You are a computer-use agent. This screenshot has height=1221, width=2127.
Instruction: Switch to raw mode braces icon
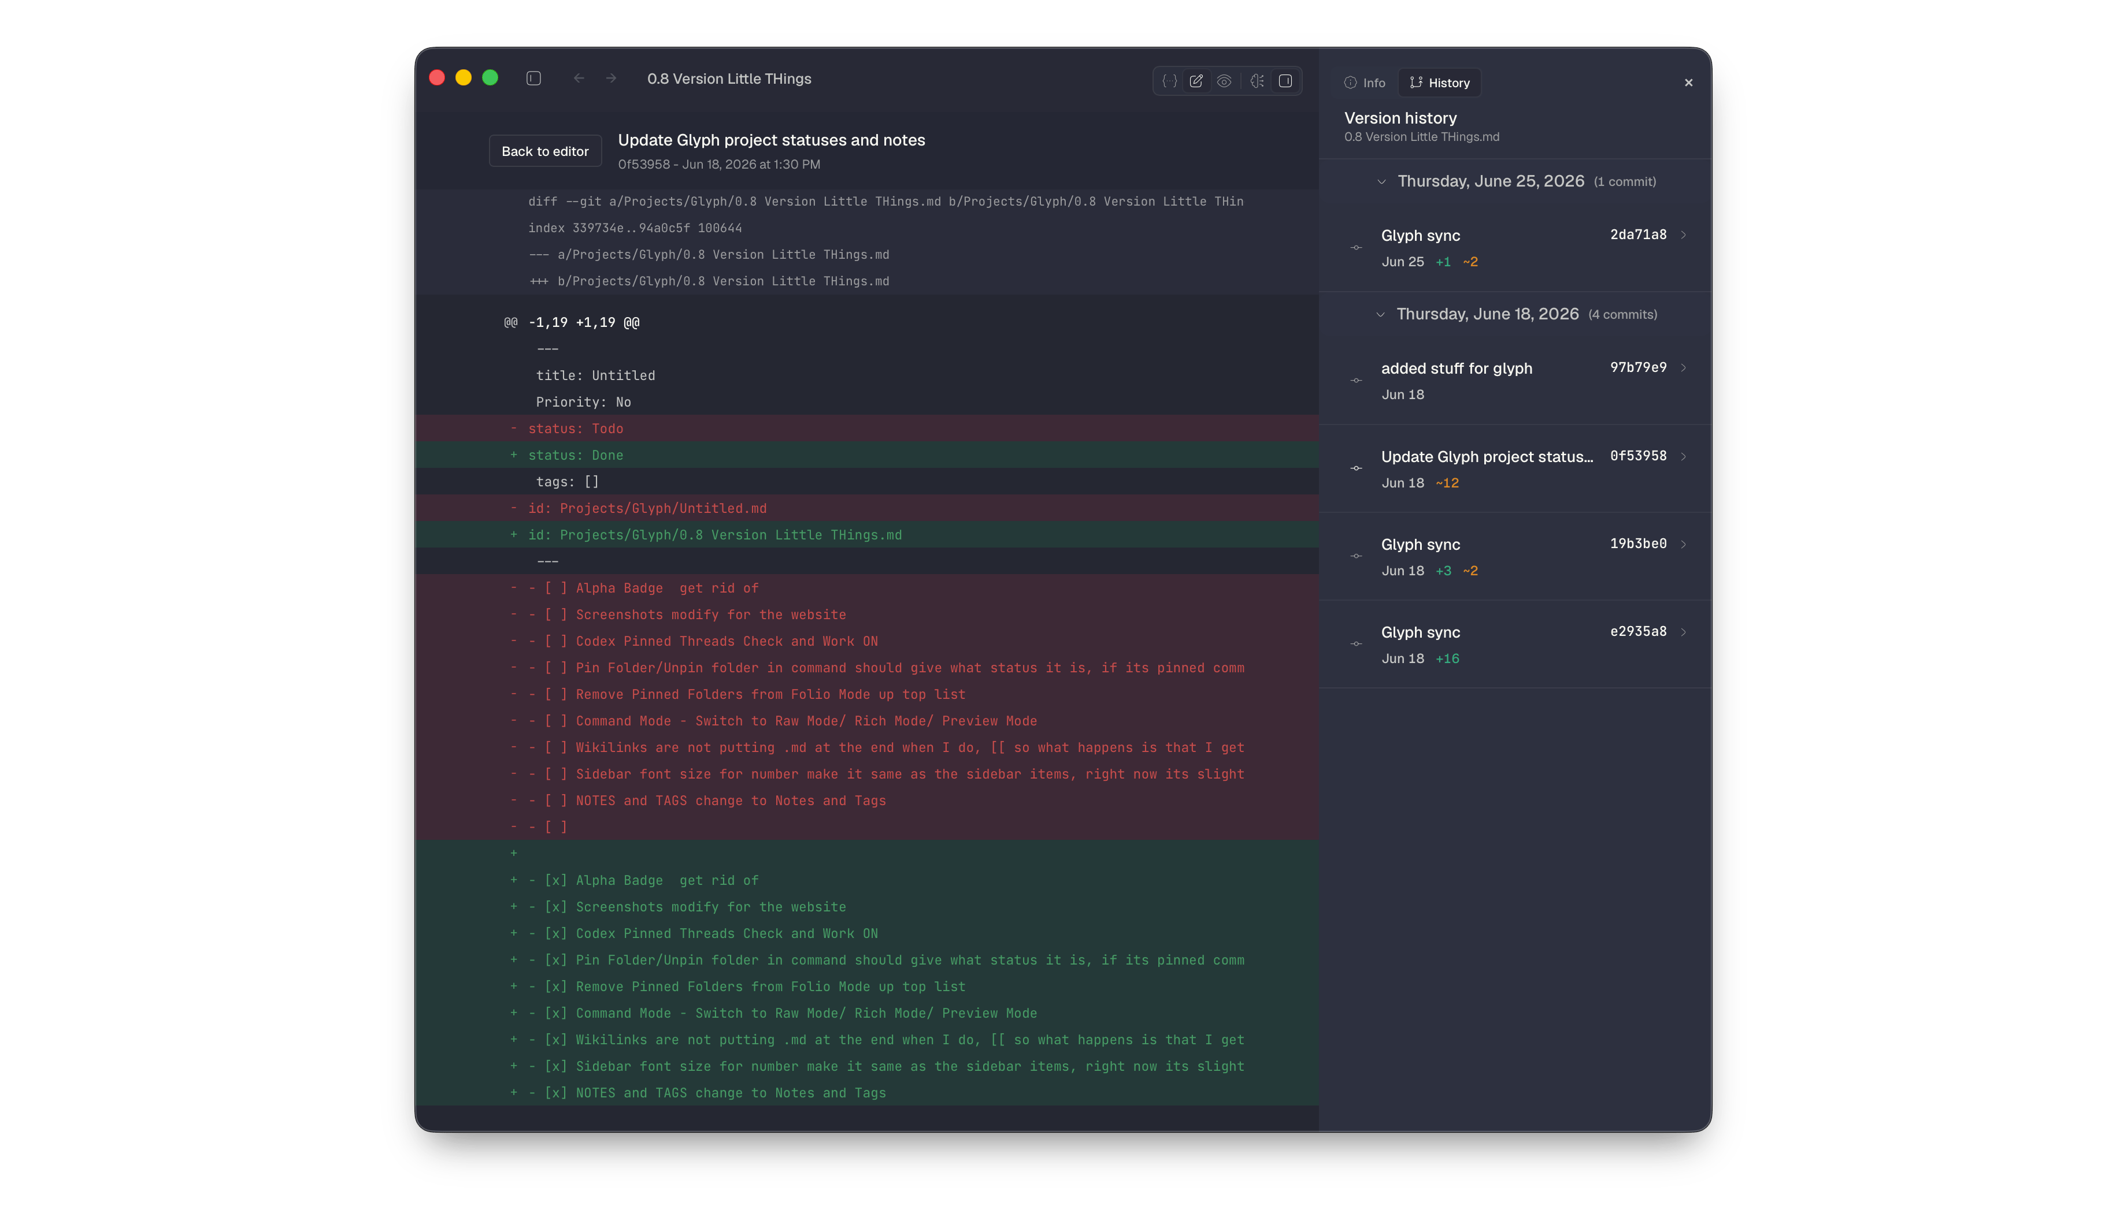[1169, 81]
